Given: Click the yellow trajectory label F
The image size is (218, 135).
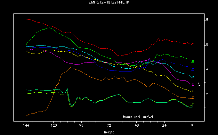Looking at the screenshot, I should [x=193, y=91].
